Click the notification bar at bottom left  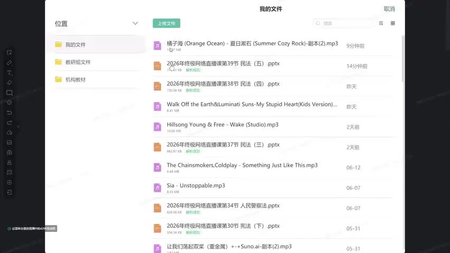click(x=32, y=228)
